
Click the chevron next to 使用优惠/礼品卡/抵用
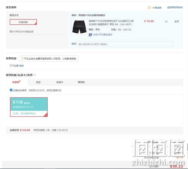(35, 75)
